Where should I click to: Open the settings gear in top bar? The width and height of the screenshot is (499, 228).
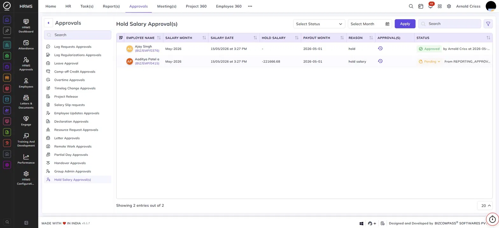coord(449,6)
